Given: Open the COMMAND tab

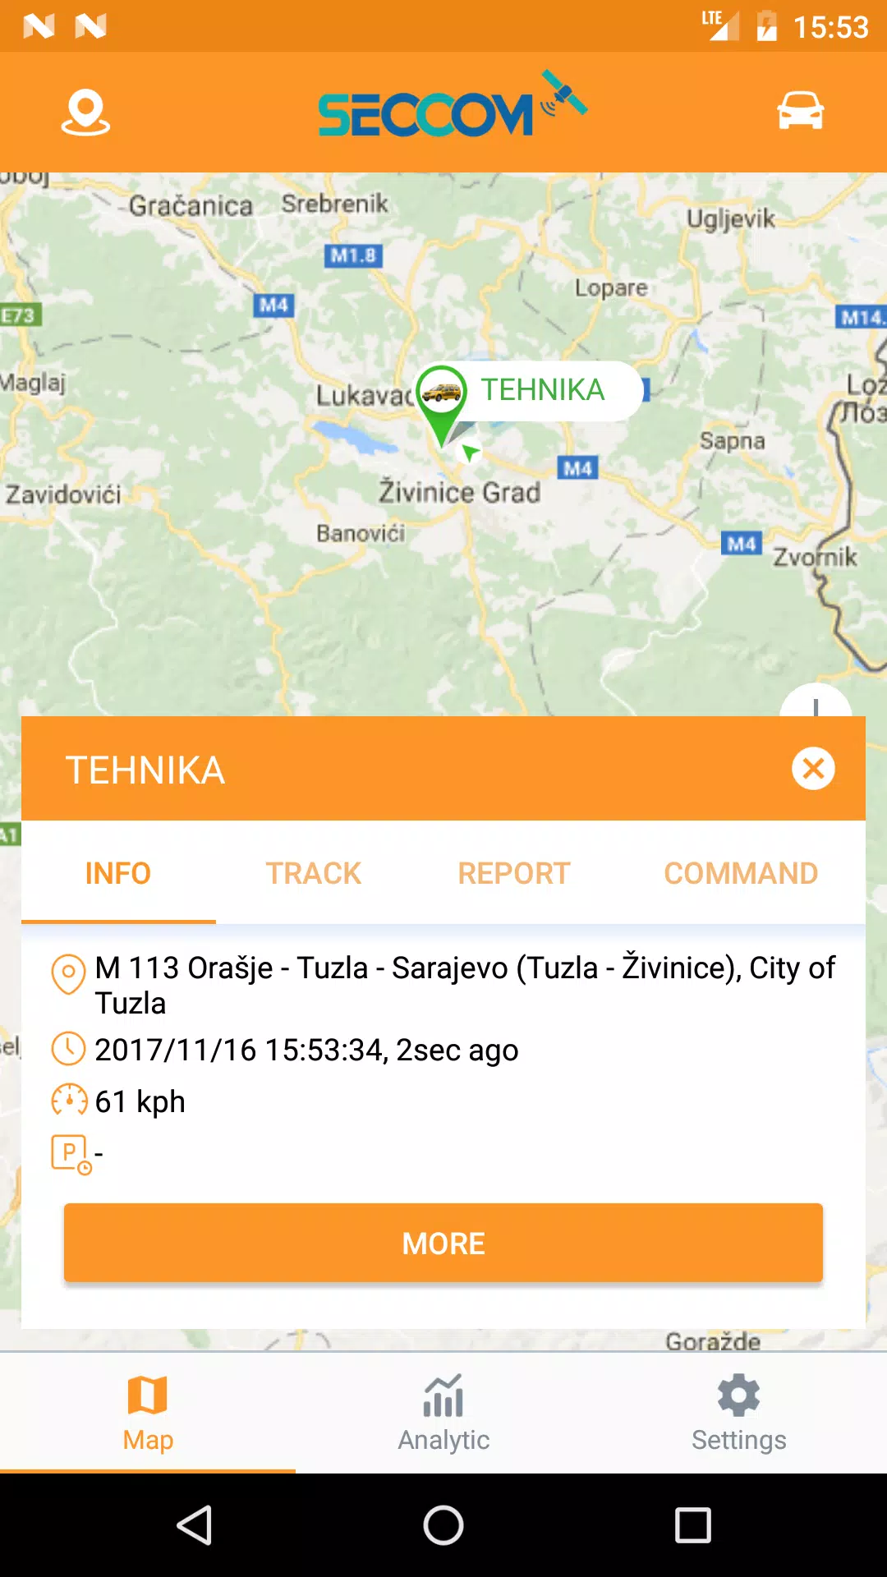Looking at the screenshot, I should [741, 873].
